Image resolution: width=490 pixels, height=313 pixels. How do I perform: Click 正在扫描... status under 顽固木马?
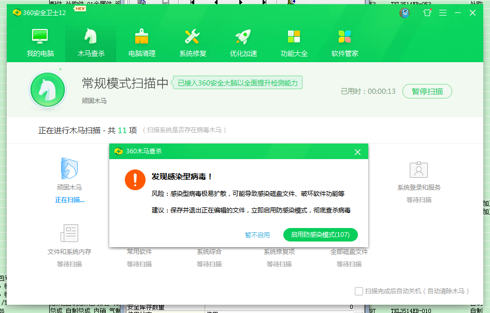70,200
